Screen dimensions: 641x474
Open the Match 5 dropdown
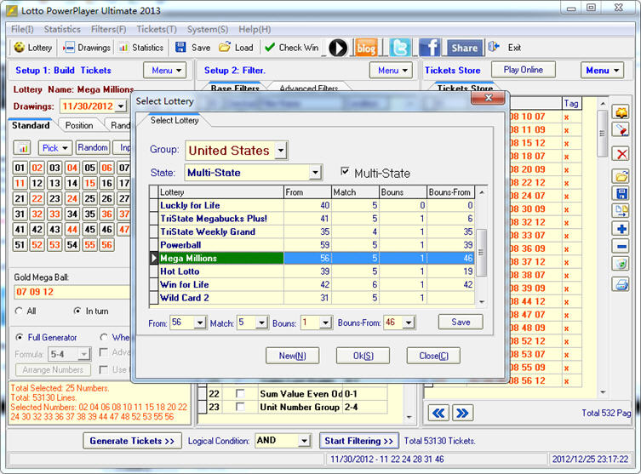click(261, 323)
